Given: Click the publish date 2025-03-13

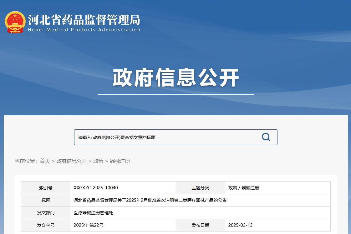Looking at the screenshot, I should 240,225.
